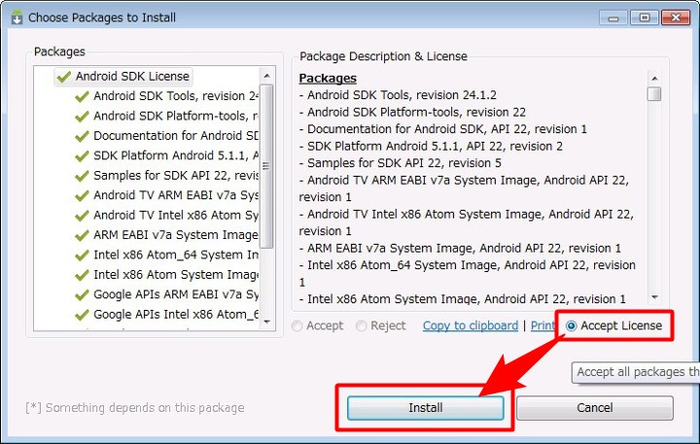Select Android TV Intel x86 Atom row
This screenshot has width=700, height=444.
point(166,215)
